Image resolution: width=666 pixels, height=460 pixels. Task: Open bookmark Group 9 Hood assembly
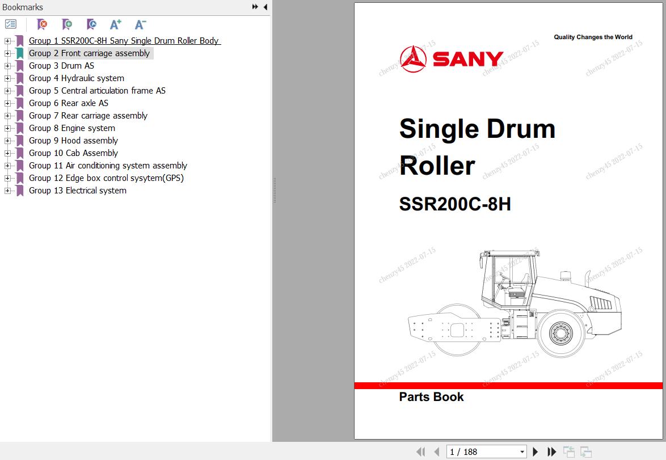pos(74,141)
